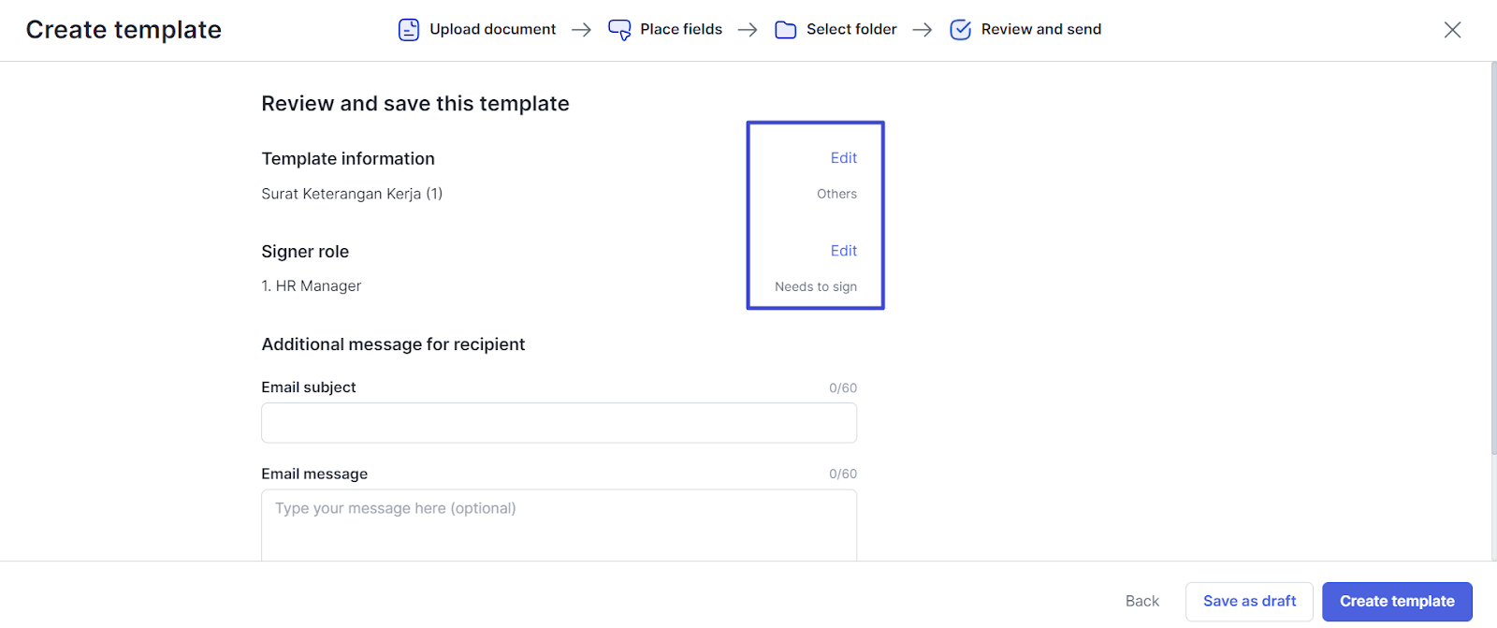Click the Select folder step icon

786,30
